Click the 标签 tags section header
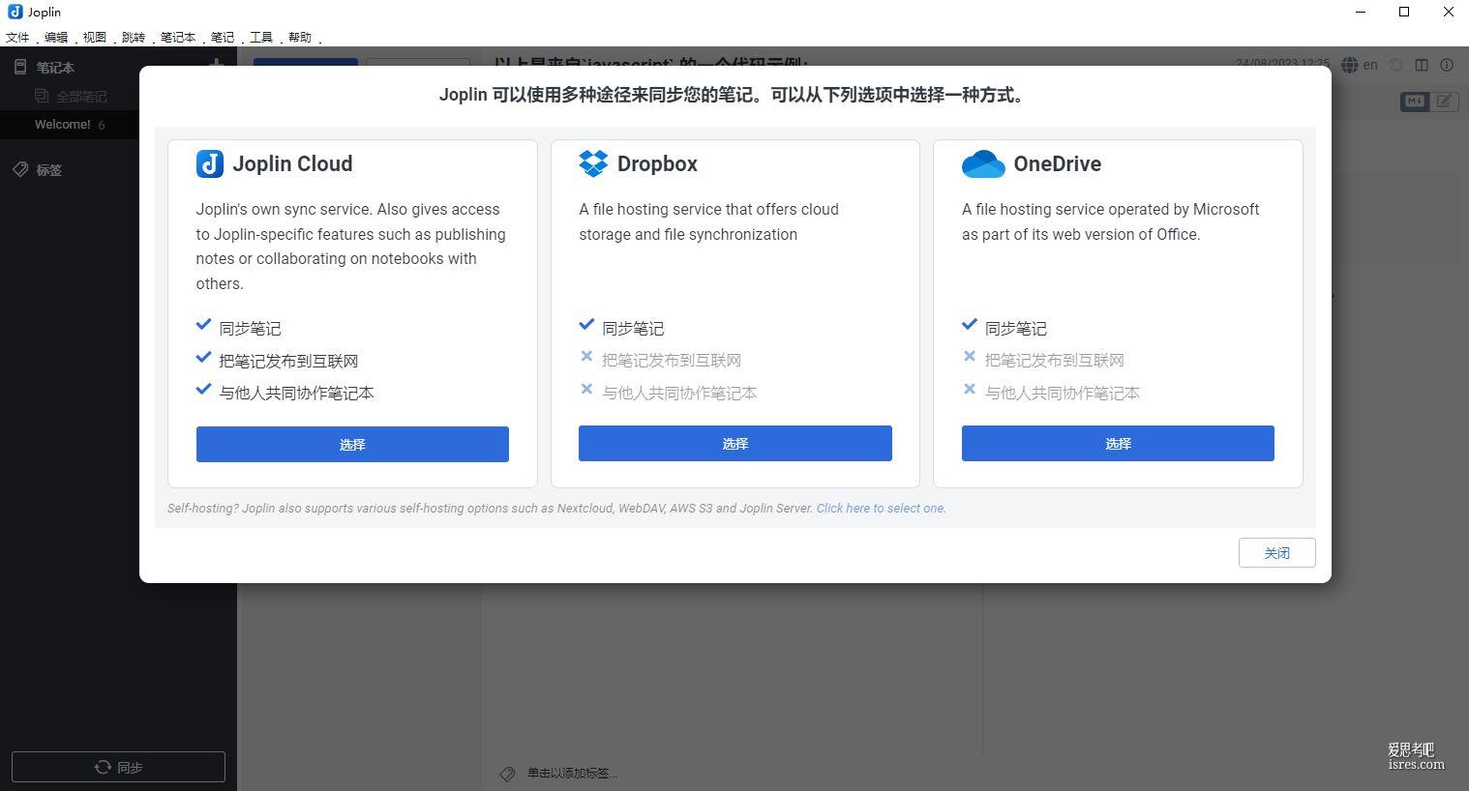 point(48,169)
